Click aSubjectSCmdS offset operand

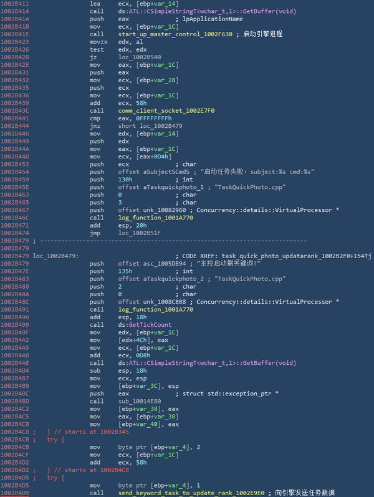click(154, 171)
